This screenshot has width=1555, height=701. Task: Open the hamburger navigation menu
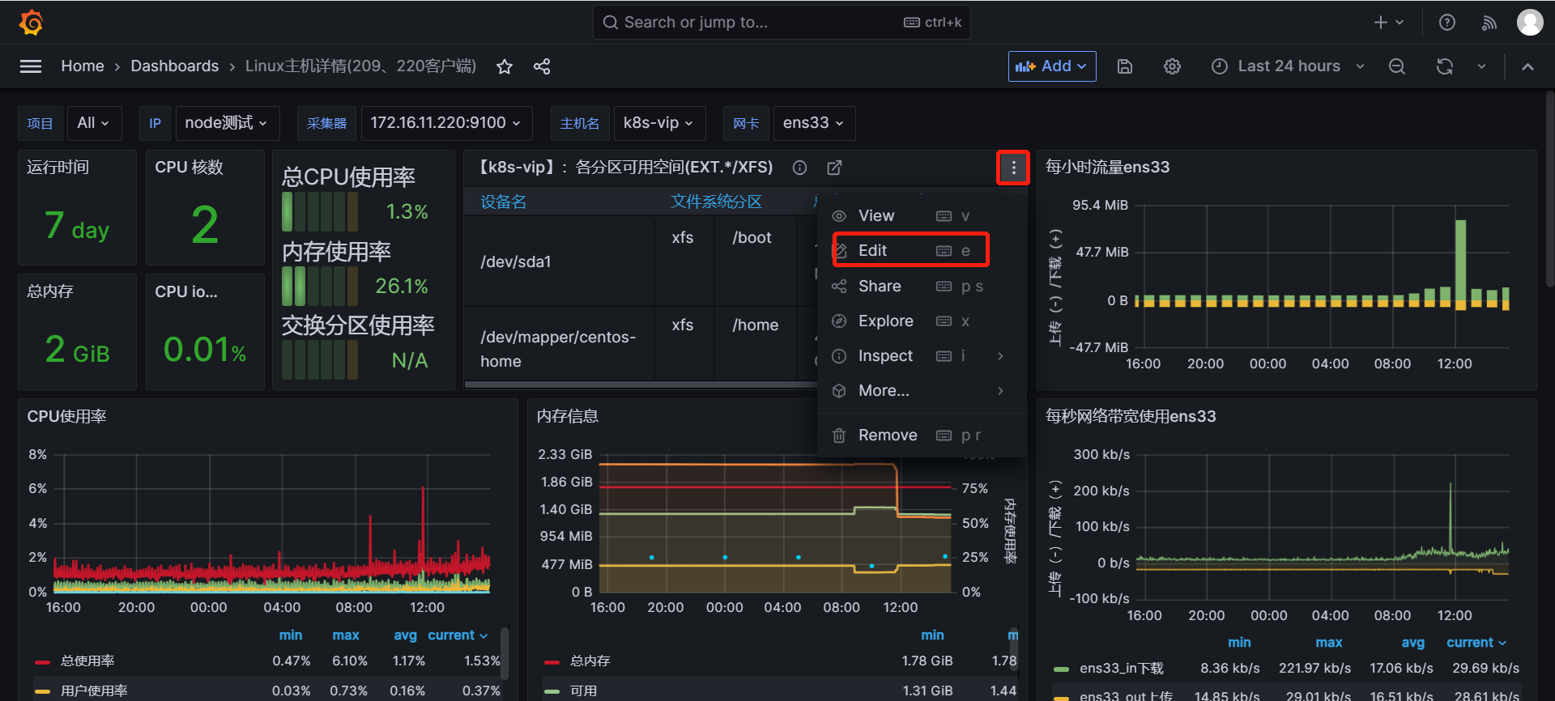coord(31,66)
